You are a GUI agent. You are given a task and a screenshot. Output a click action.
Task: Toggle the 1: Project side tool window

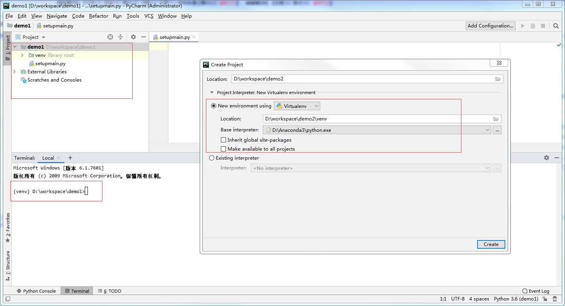point(7,48)
